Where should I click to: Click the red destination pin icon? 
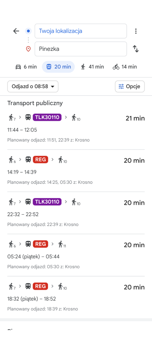click(28, 49)
